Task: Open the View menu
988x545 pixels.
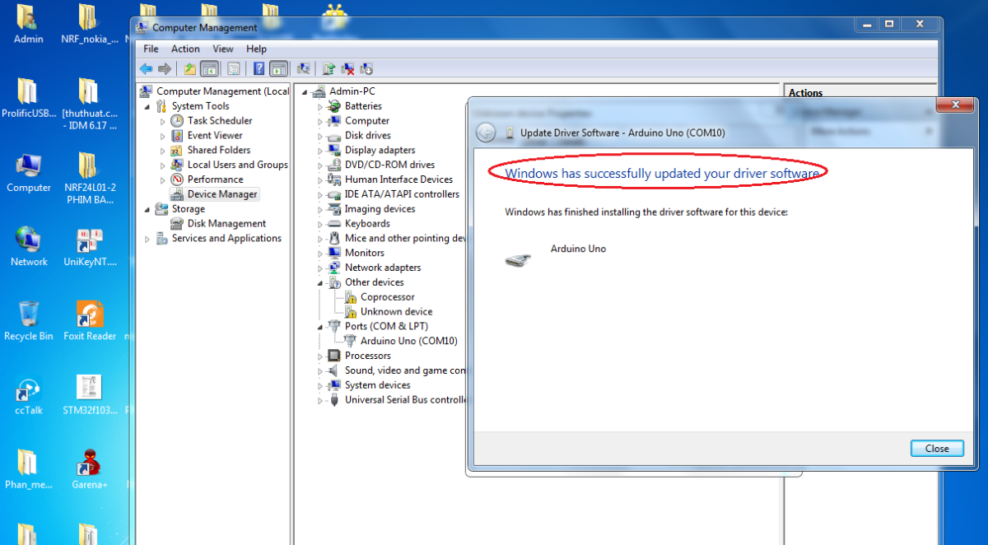Action: 222,49
